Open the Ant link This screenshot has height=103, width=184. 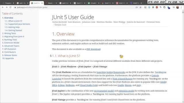pyautogui.click(x=138, y=85)
